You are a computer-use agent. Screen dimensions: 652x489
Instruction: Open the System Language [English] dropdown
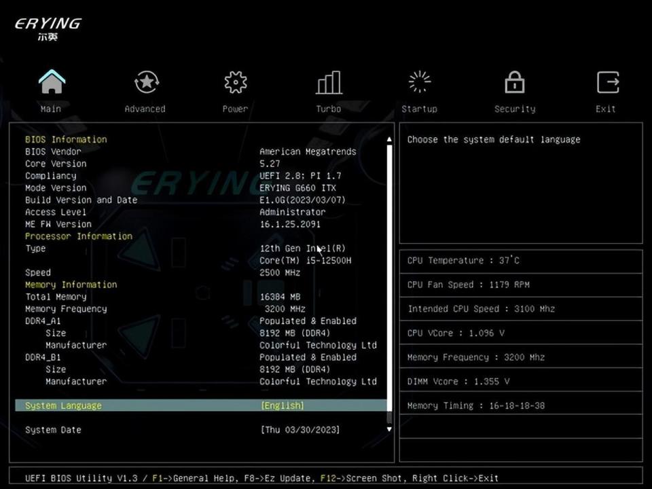(283, 405)
